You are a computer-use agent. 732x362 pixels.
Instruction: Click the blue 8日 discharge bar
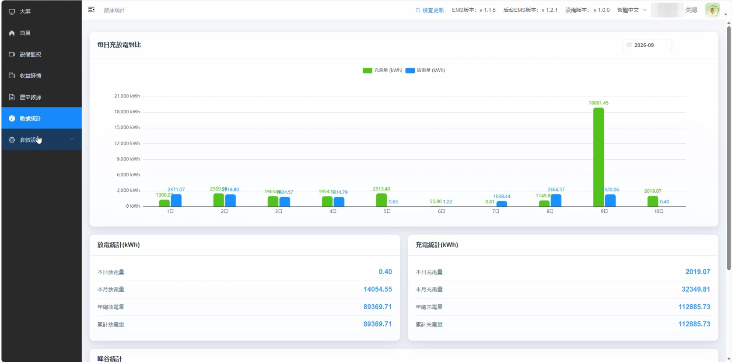556,200
